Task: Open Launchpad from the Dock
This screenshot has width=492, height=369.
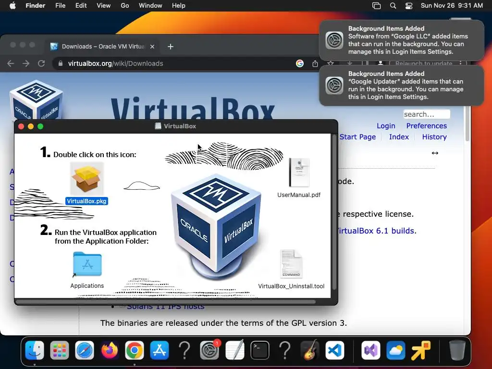Action: click(x=59, y=350)
